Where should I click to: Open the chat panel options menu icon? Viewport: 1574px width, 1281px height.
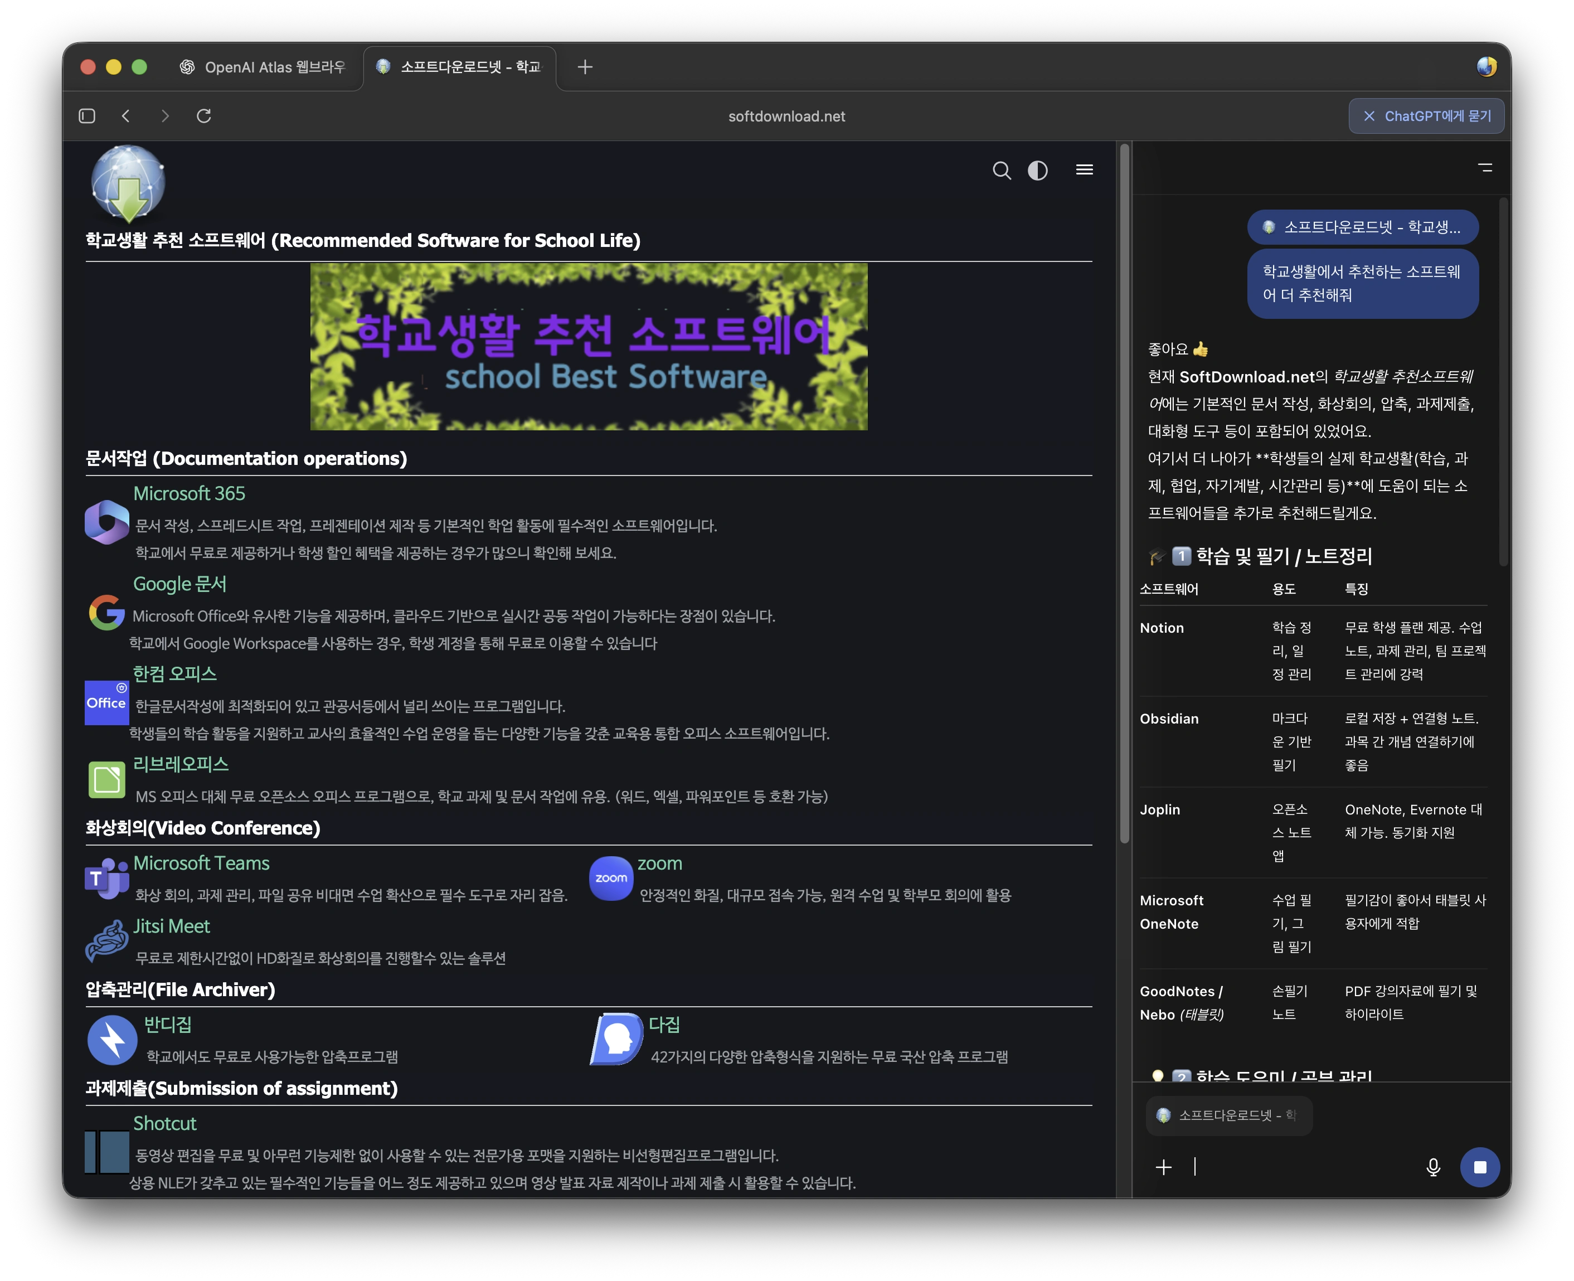coord(1485,168)
